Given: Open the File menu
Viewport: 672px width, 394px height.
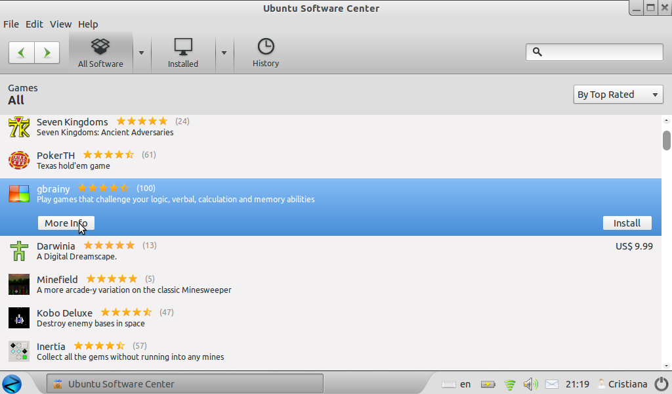Looking at the screenshot, I should (x=11, y=24).
